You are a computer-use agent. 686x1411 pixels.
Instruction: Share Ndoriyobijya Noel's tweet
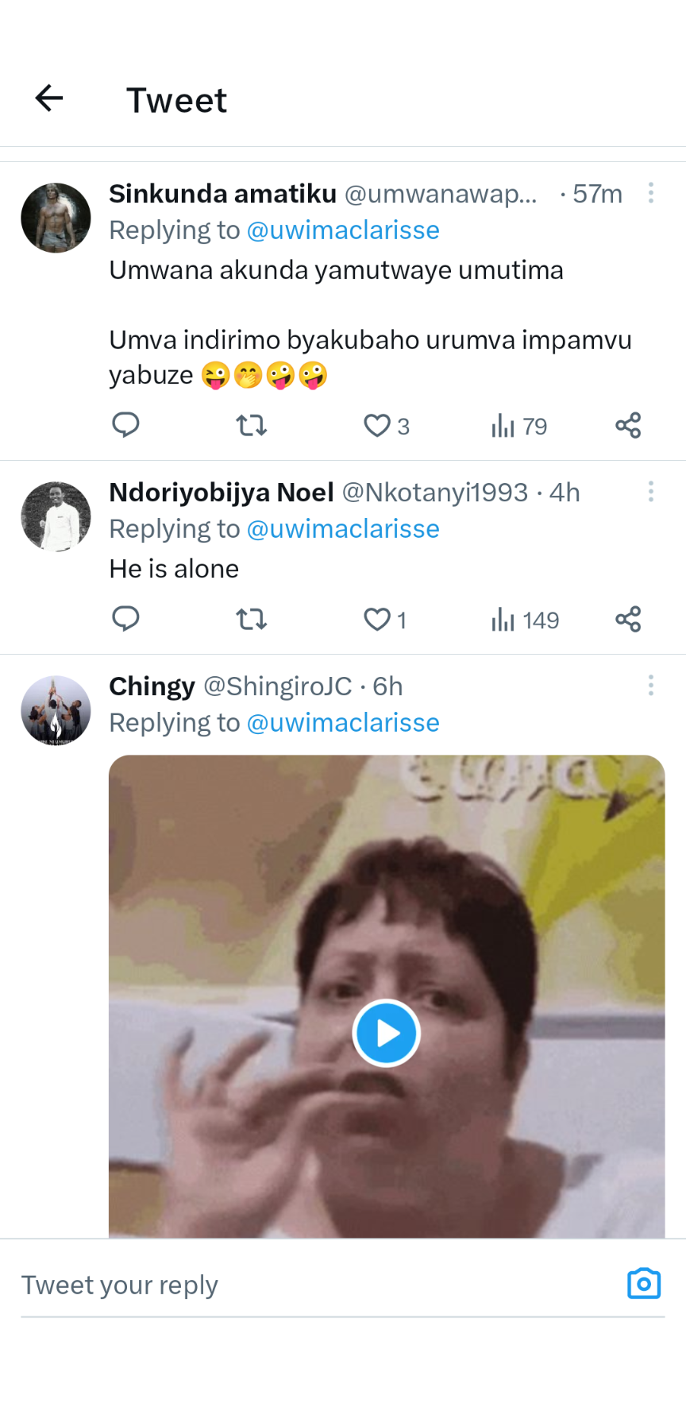point(628,620)
